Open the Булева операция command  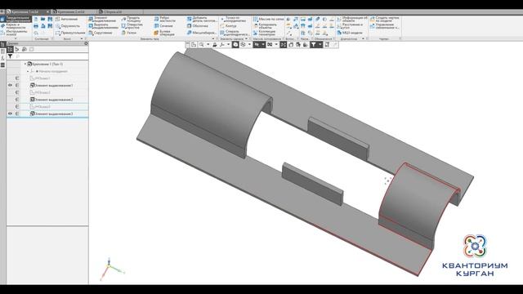coord(165,33)
